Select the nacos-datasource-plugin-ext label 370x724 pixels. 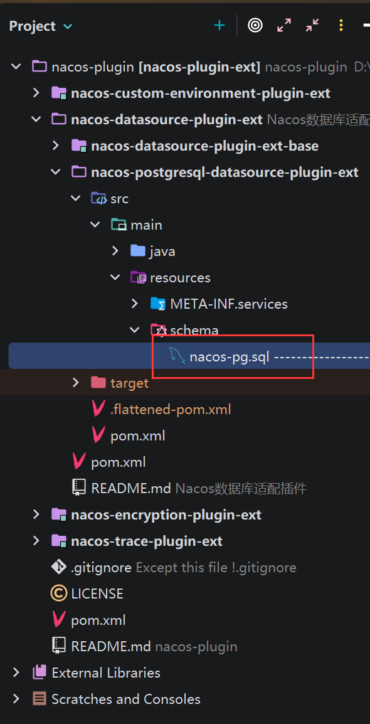coord(167,120)
